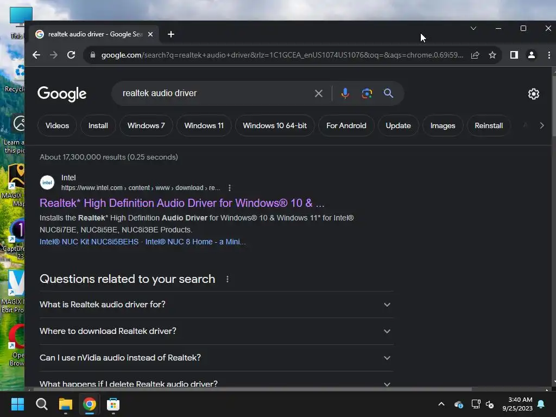Open Intel result three-dot options
The height and width of the screenshot is (417, 556).
[x=230, y=188]
